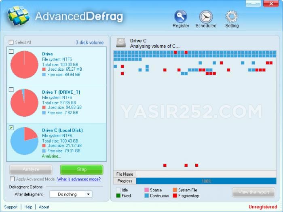Click the pie chart of the 100.00 GB Drive
This screenshot has height=212, width=283.
click(24, 65)
